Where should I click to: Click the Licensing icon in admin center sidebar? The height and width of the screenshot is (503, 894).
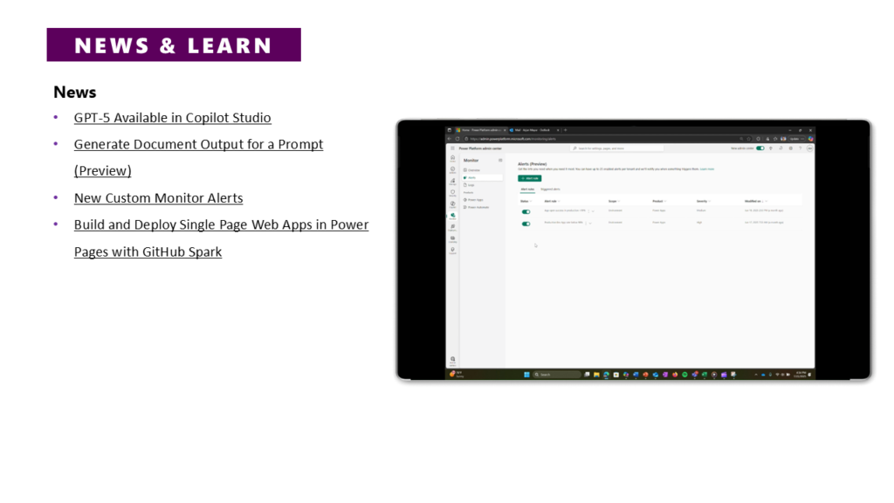(453, 239)
